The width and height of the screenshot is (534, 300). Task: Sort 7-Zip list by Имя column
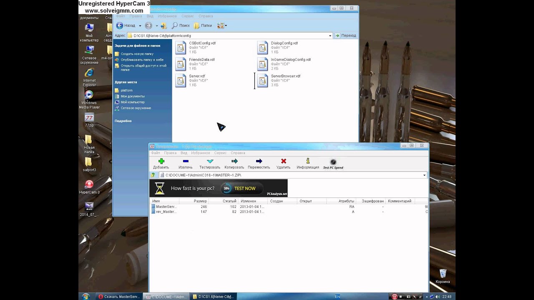point(164,201)
